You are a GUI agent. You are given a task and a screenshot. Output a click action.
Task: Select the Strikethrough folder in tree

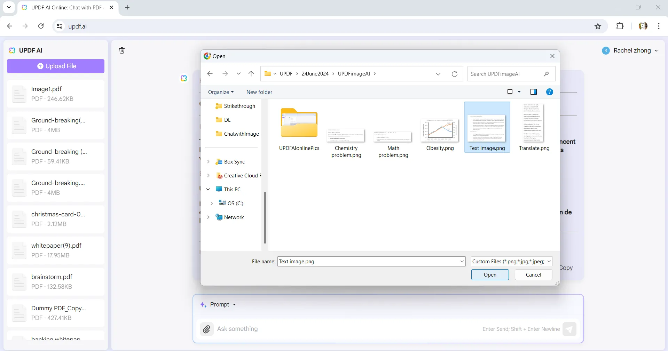point(235,106)
